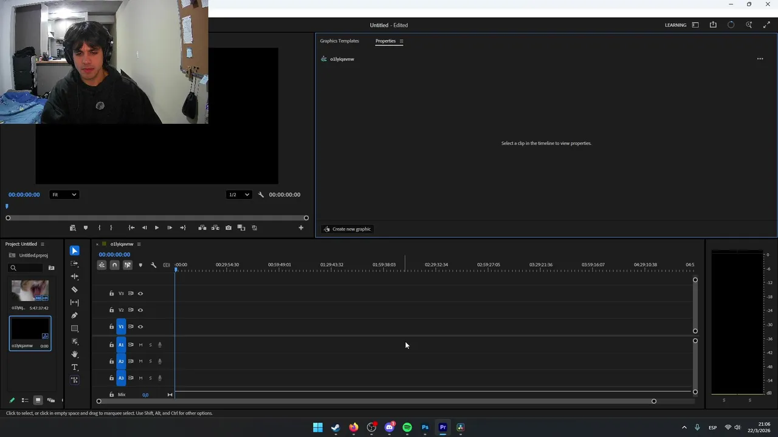778x437 pixels.
Task: Open Project: Untitled panel menu
Action: [x=42, y=244]
